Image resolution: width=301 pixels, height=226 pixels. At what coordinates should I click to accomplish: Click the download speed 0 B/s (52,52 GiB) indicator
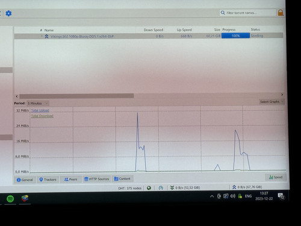185,187
